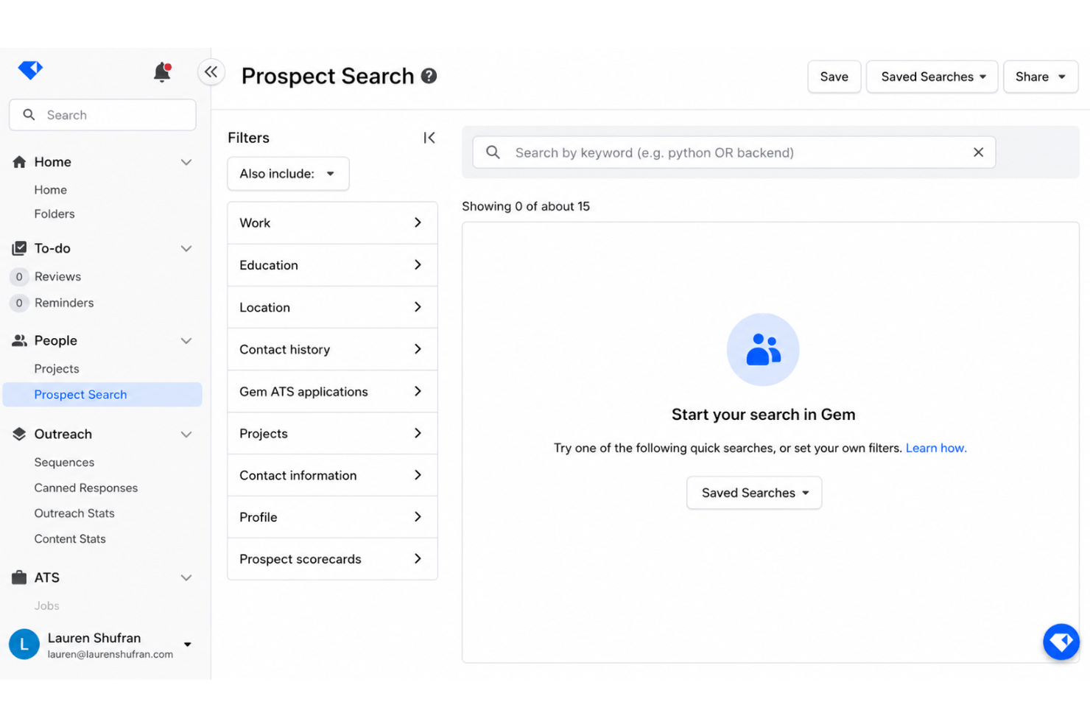Expand the Prospect scorecards filter

click(x=332, y=559)
